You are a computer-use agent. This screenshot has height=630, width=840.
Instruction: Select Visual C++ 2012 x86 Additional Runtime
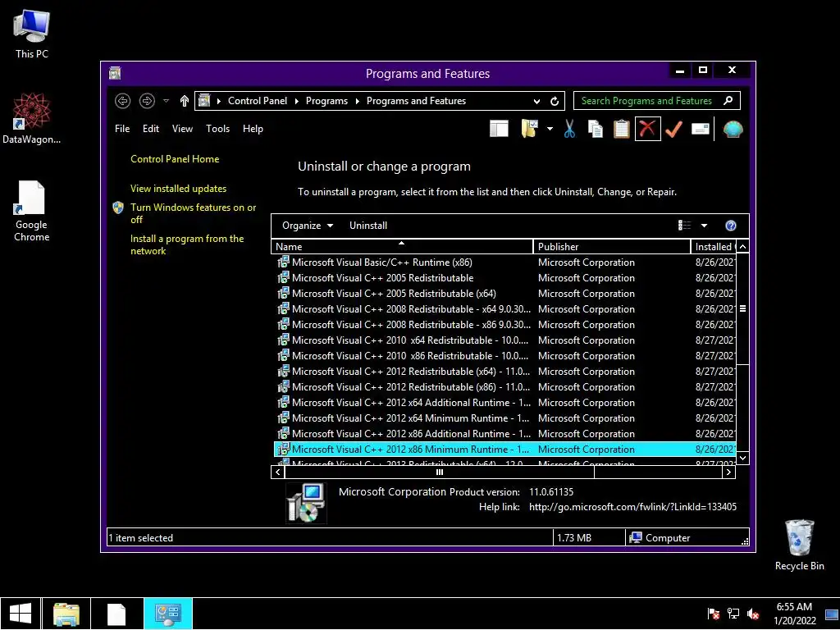click(504, 433)
